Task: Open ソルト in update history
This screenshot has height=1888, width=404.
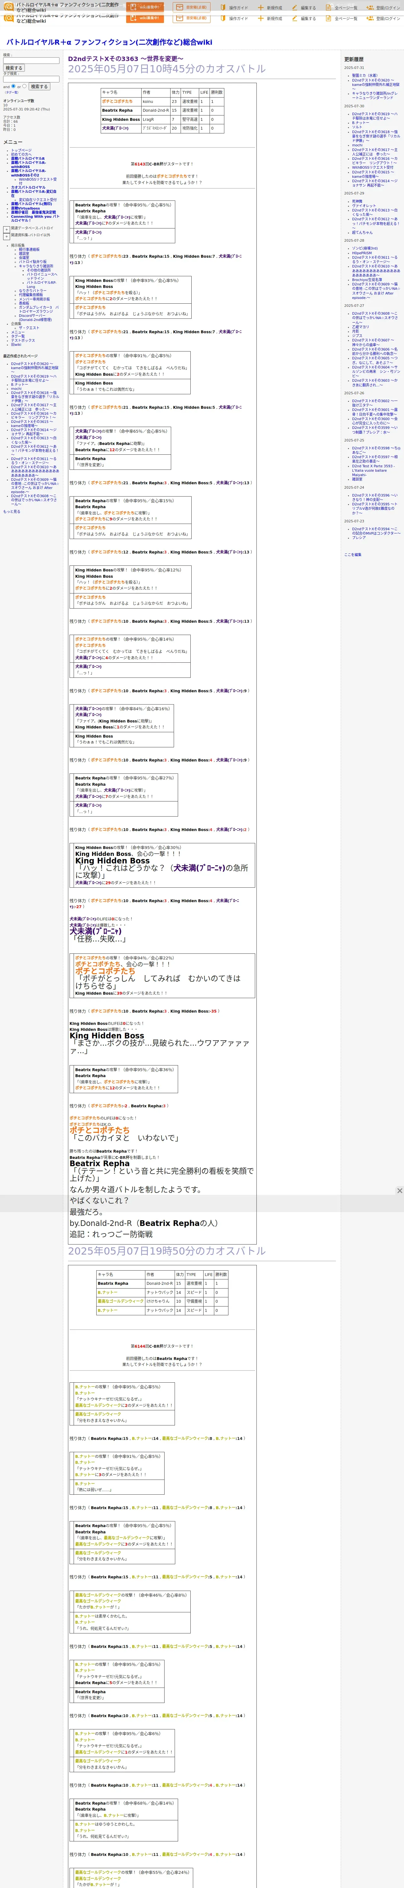Action: pos(357,127)
